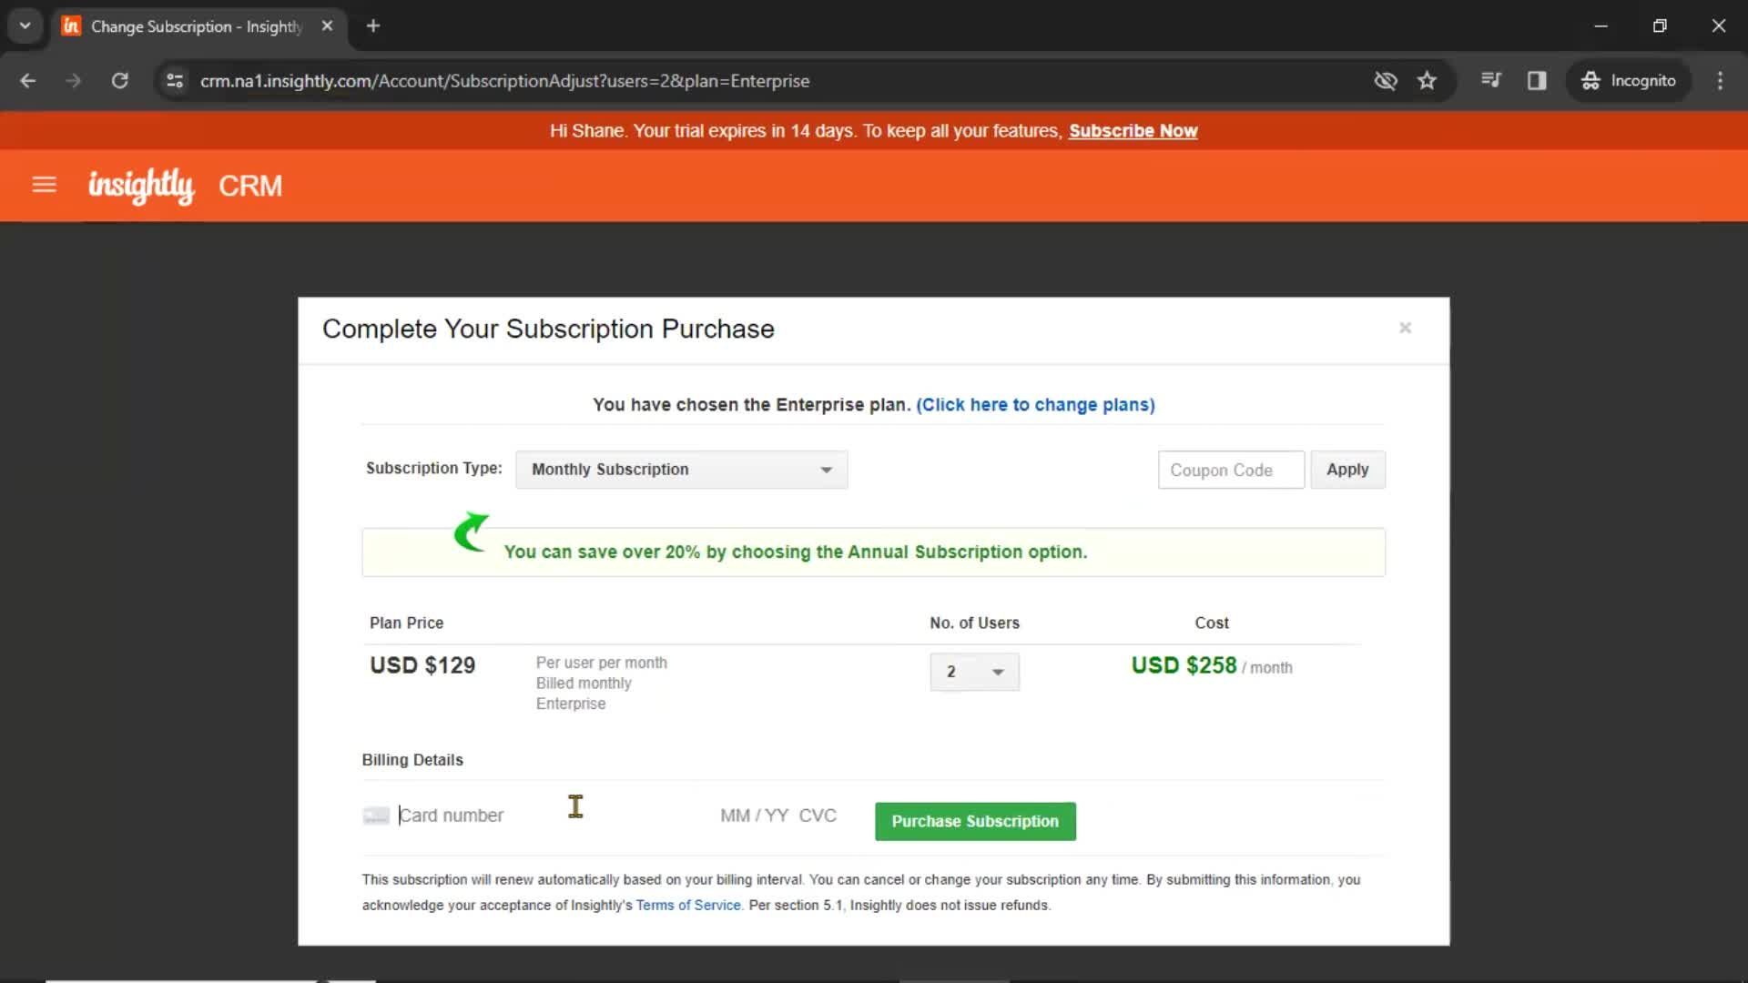Open the change plans link
1748x983 pixels.
[x=1035, y=404]
